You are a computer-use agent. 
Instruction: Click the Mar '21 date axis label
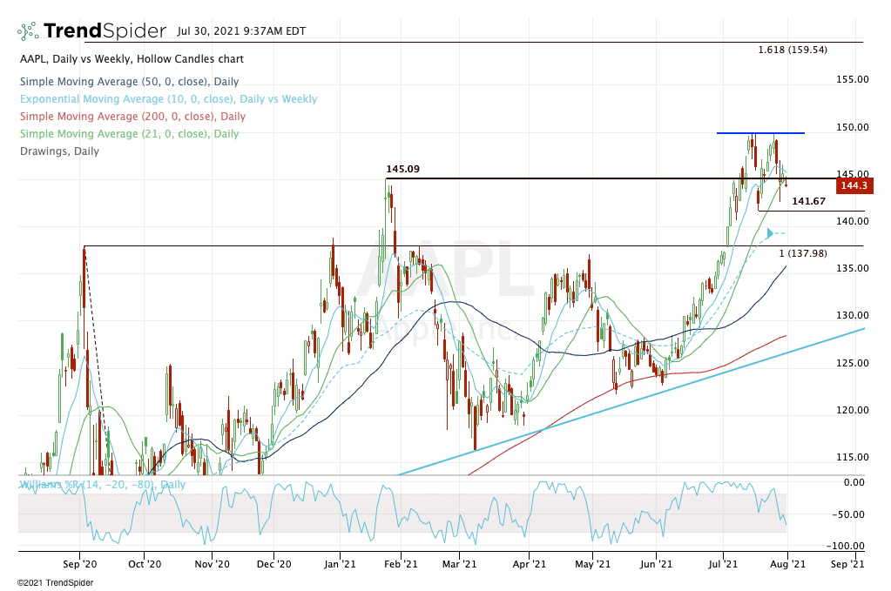[459, 564]
